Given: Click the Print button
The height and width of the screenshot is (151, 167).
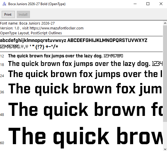Looking at the screenshot, I should (8, 14).
